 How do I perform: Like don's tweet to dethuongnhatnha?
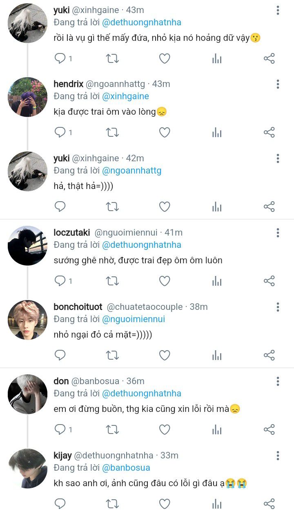[x=165, y=429]
